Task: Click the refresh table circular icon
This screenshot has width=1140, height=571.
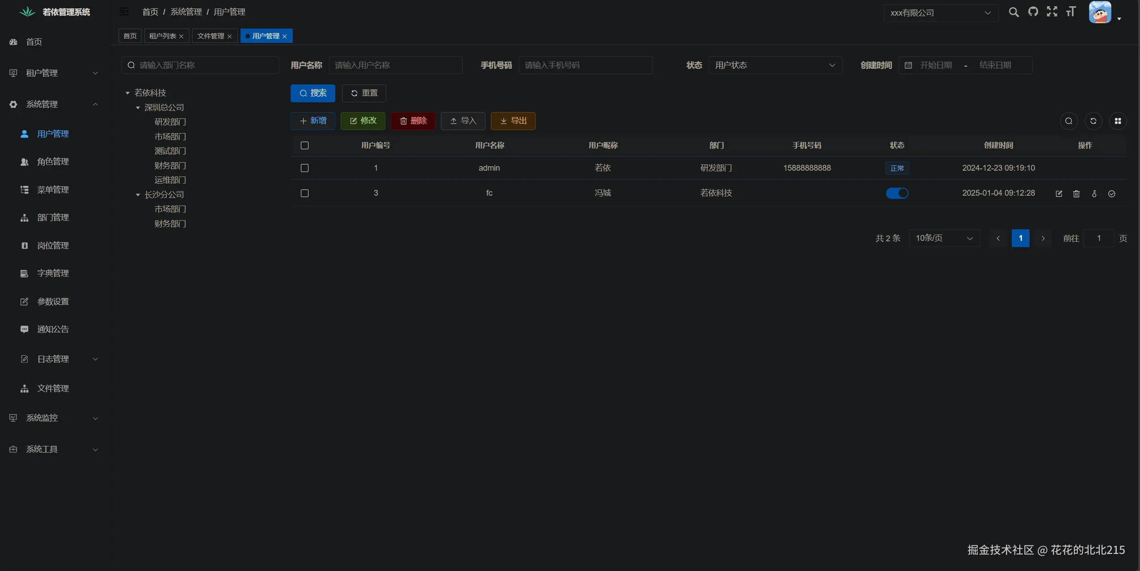Action: (x=1093, y=121)
